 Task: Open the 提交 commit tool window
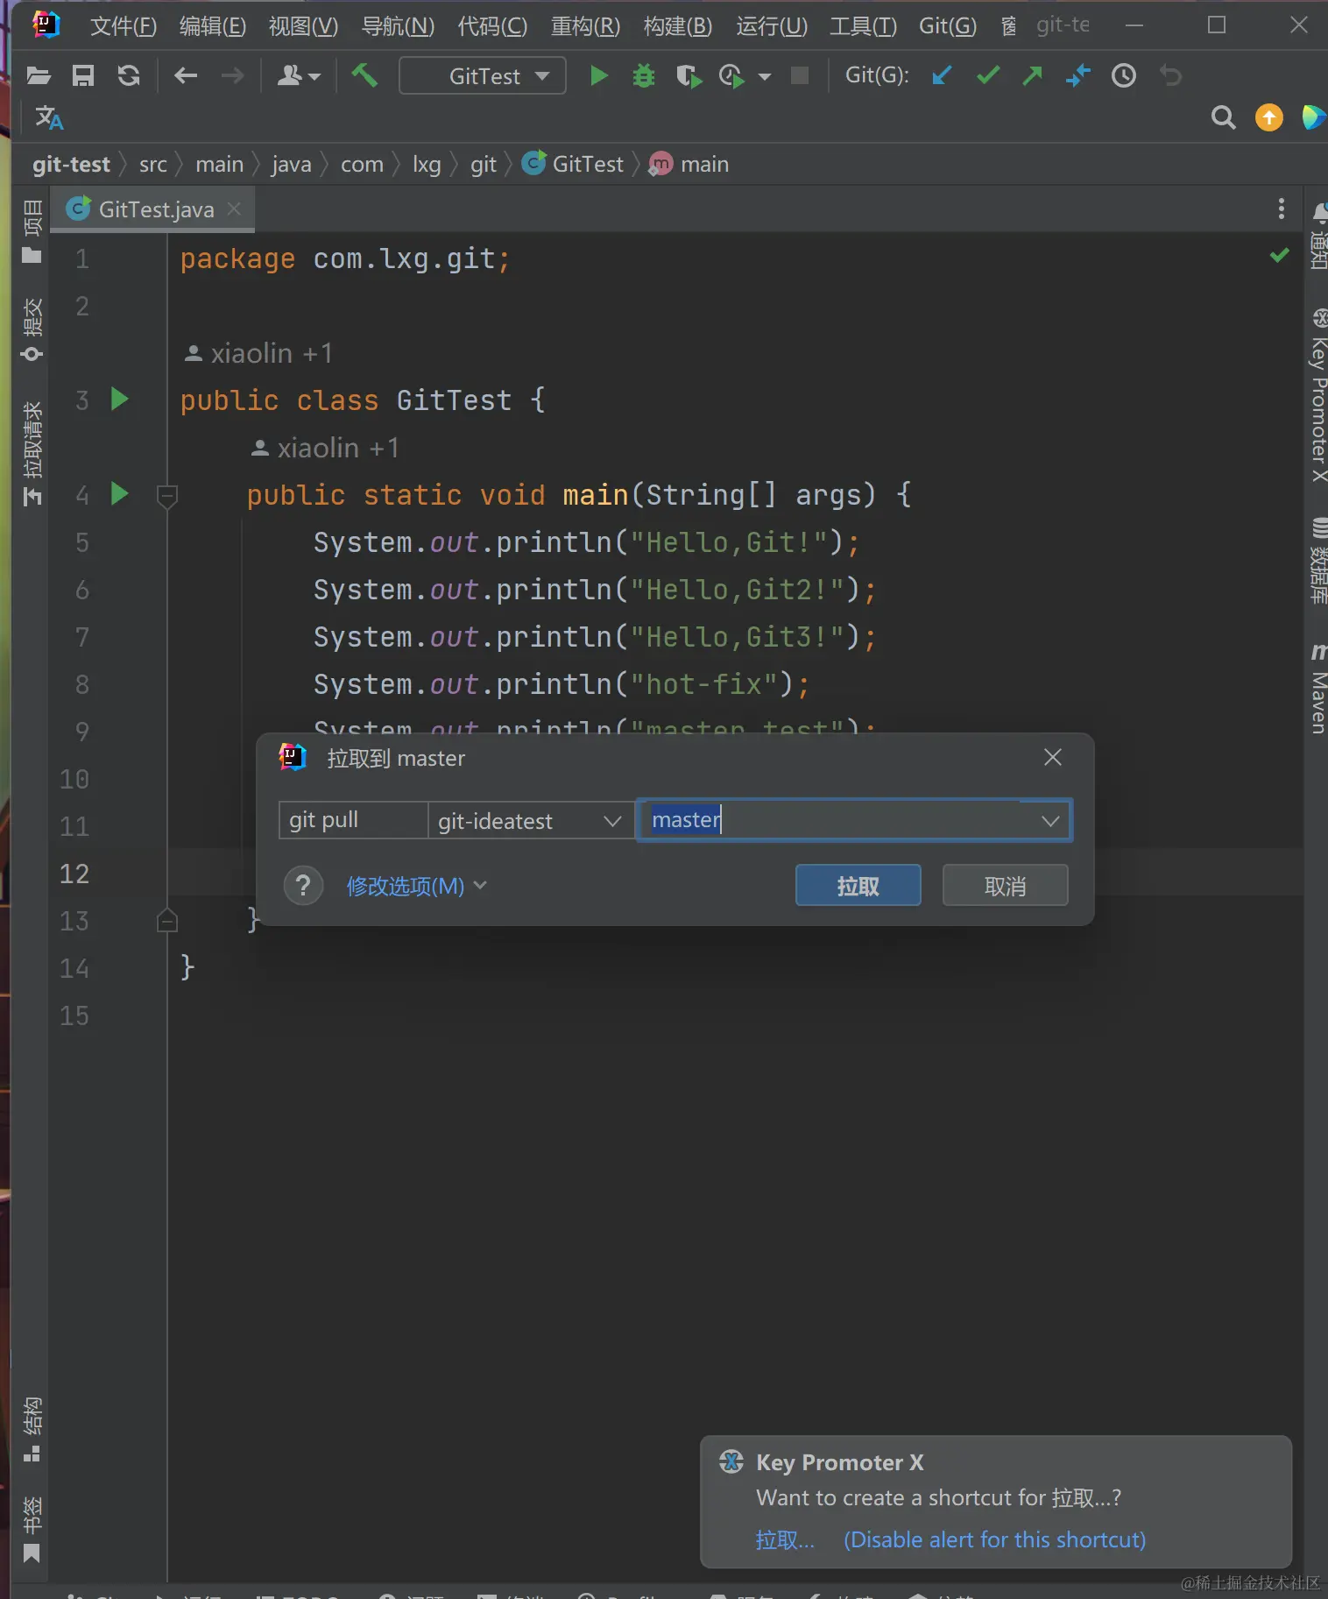32,329
